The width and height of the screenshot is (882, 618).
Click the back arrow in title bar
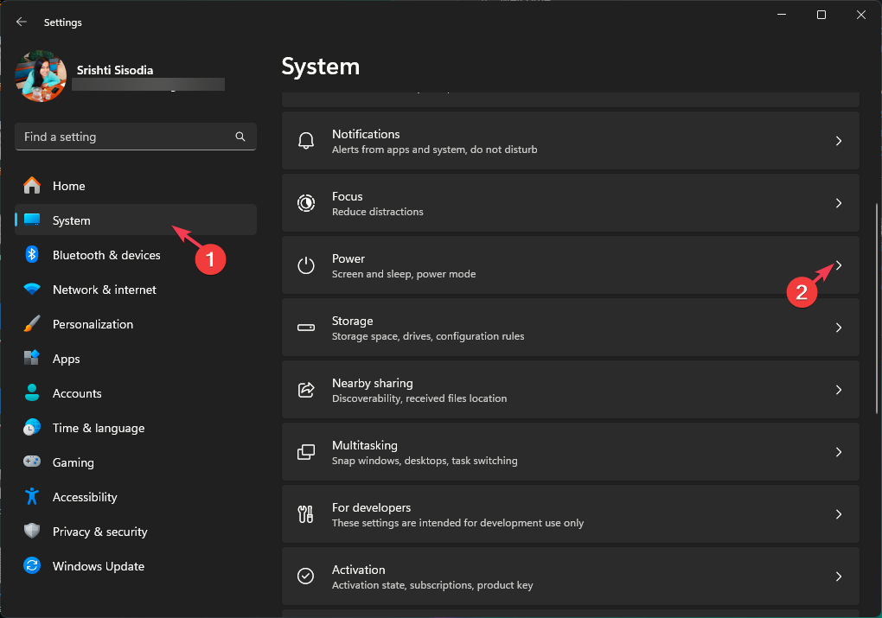[x=22, y=22]
